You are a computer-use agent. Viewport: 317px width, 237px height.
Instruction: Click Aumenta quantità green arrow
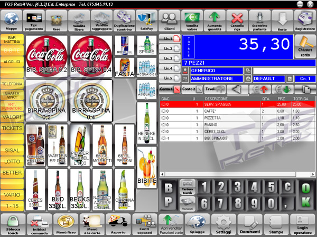(x=215, y=21)
